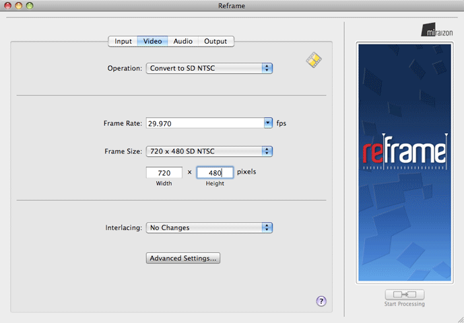
Task: Close the Reframe window
Action: pyautogui.click(x=8, y=5)
